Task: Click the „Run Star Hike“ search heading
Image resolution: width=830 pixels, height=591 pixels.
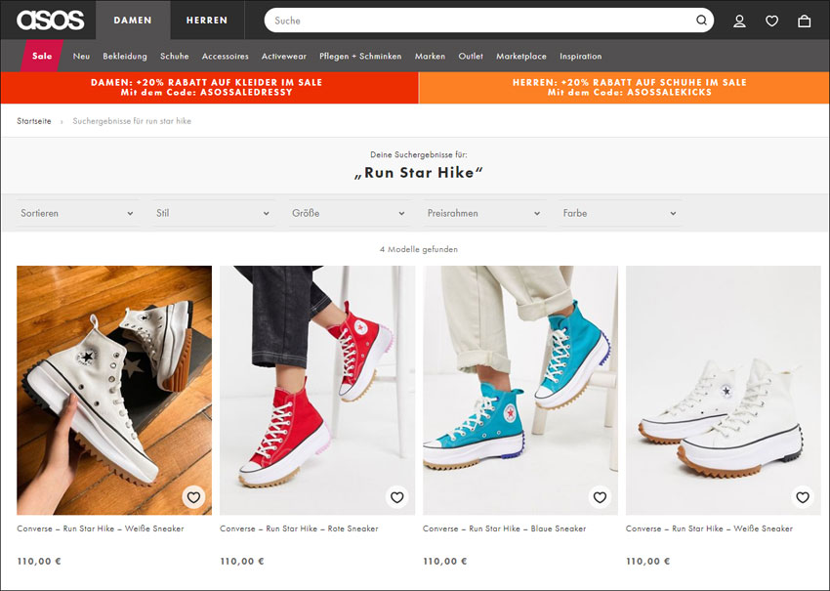Action: [419, 173]
